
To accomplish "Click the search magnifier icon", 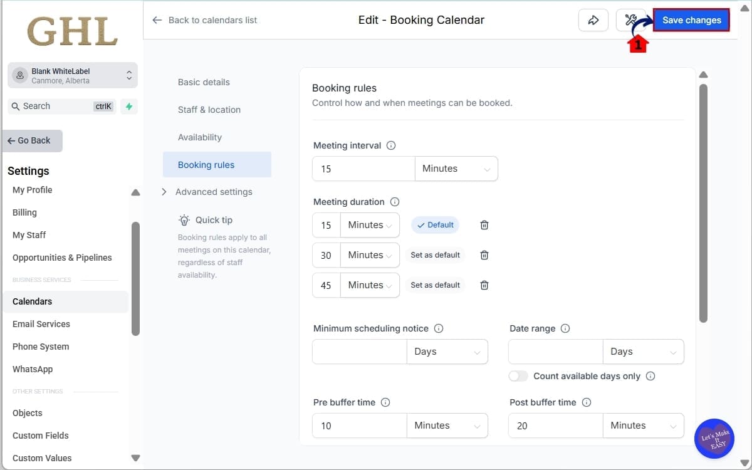I will click(16, 107).
